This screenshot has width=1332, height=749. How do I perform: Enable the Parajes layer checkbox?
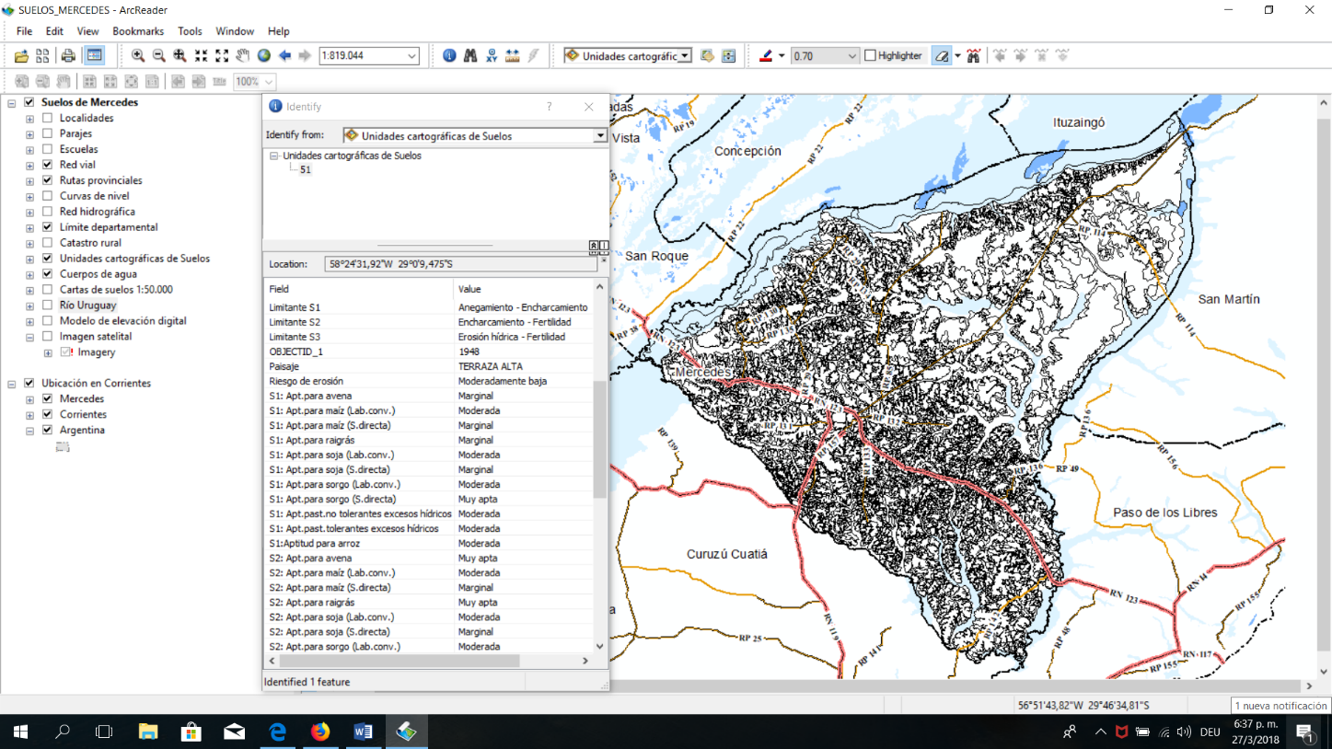coord(48,133)
